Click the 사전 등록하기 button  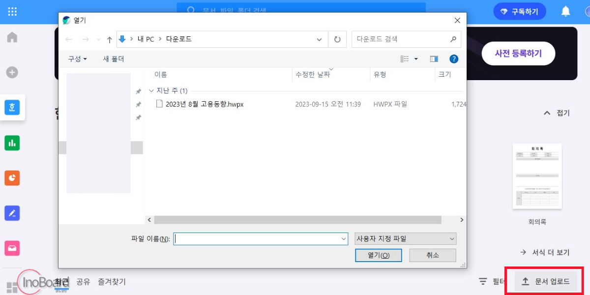pos(518,54)
